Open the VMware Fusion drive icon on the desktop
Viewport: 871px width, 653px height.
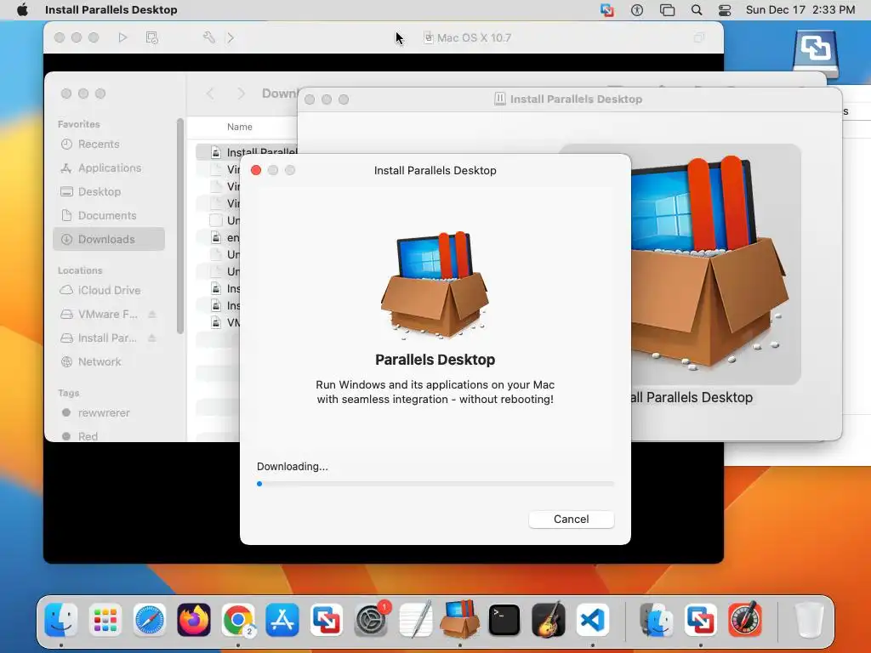pos(815,54)
